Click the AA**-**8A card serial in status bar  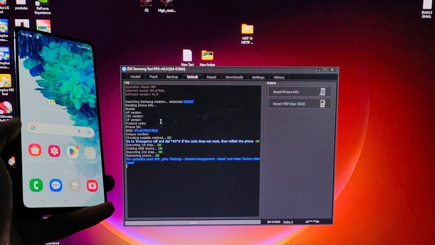tap(312, 222)
